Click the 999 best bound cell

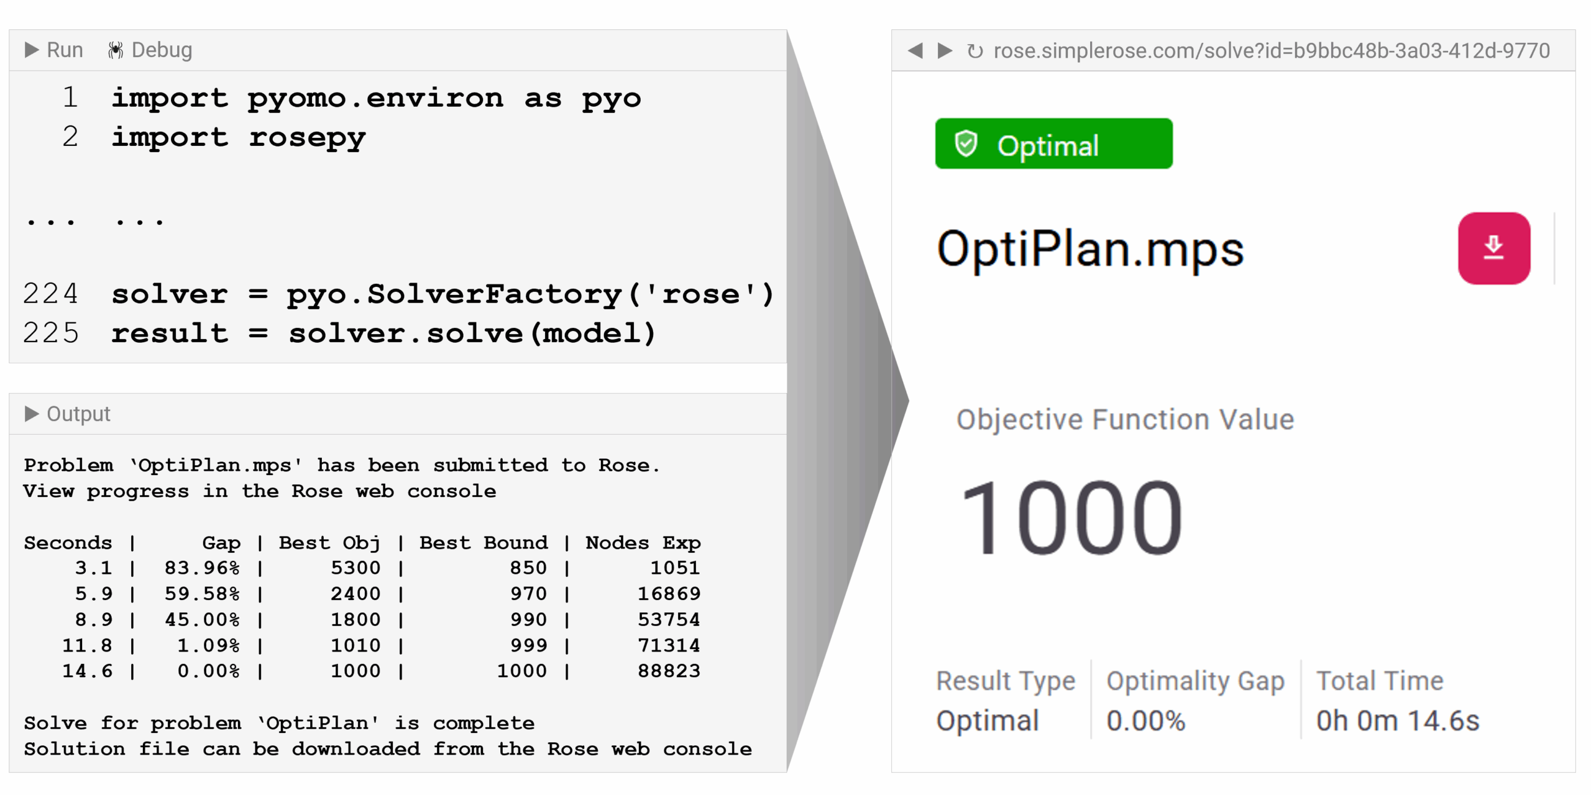(x=528, y=645)
